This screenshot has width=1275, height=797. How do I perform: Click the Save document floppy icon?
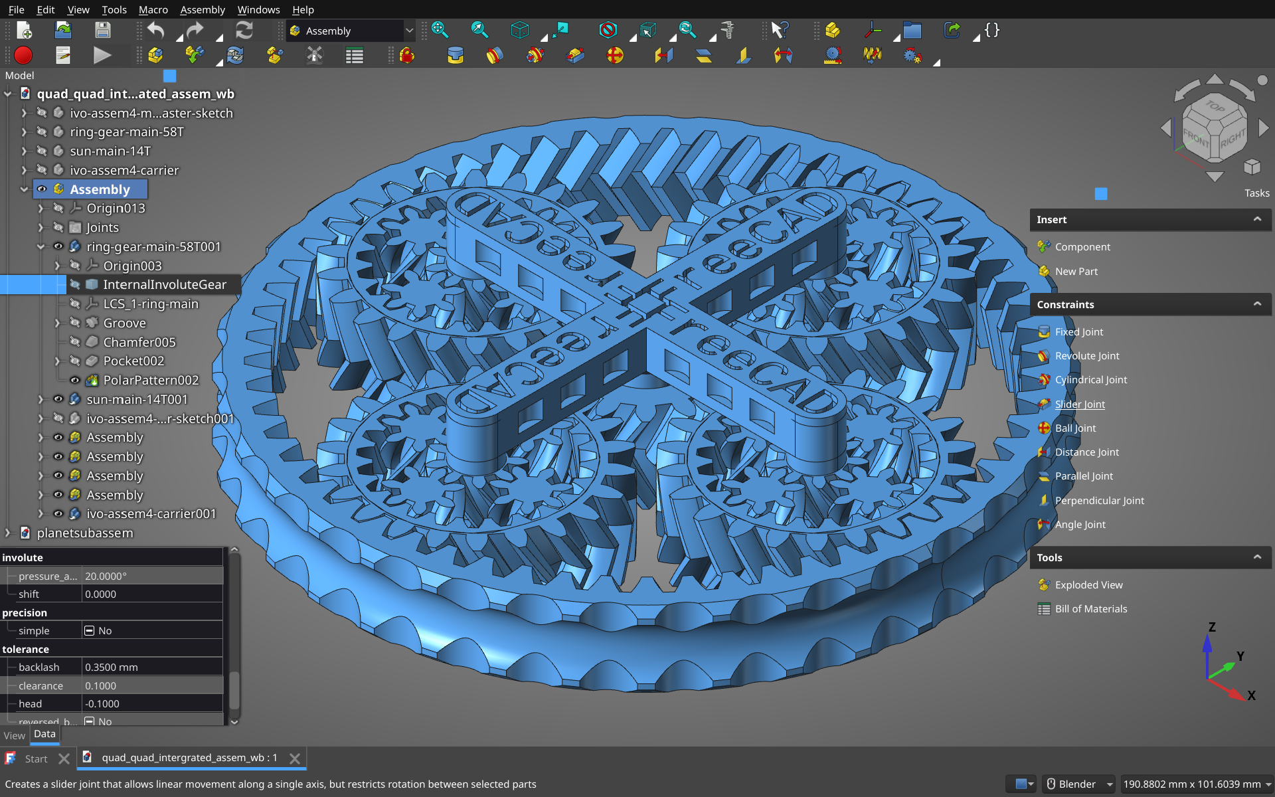point(102,31)
